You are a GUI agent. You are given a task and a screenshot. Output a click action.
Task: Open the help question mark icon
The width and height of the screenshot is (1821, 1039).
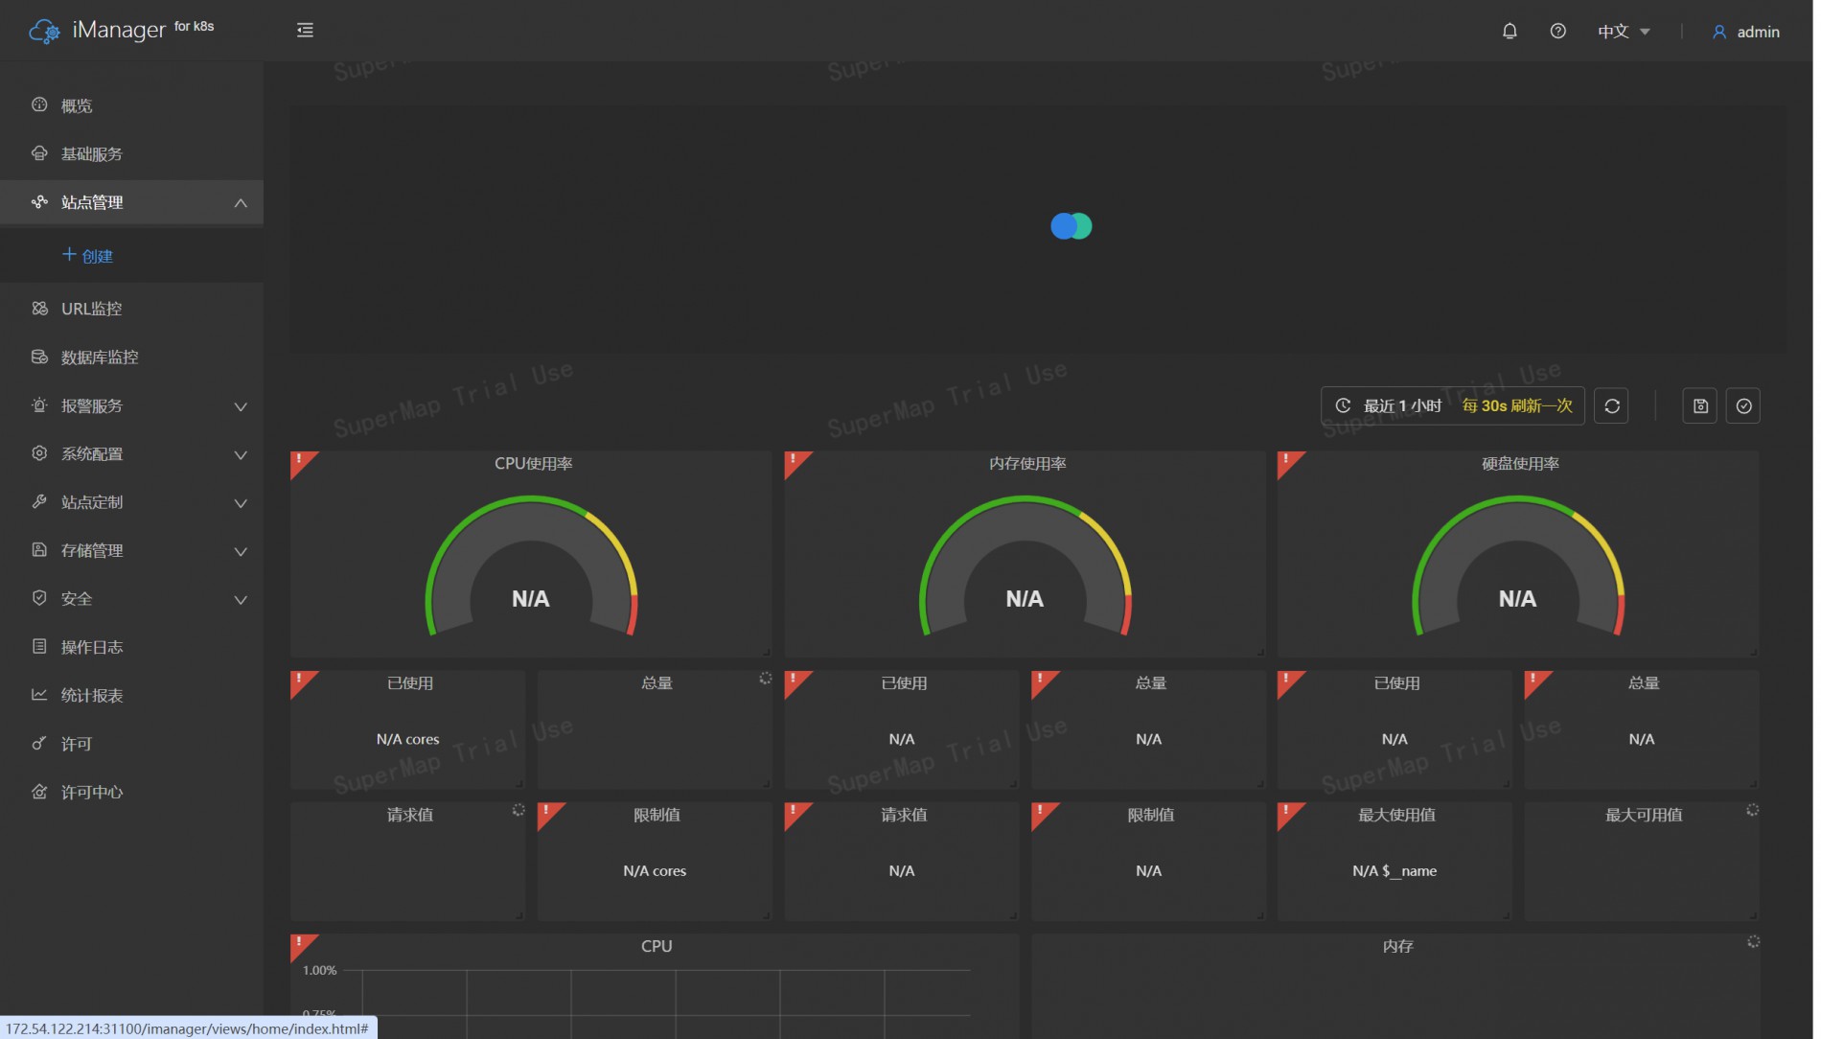tap(1558, 32)
